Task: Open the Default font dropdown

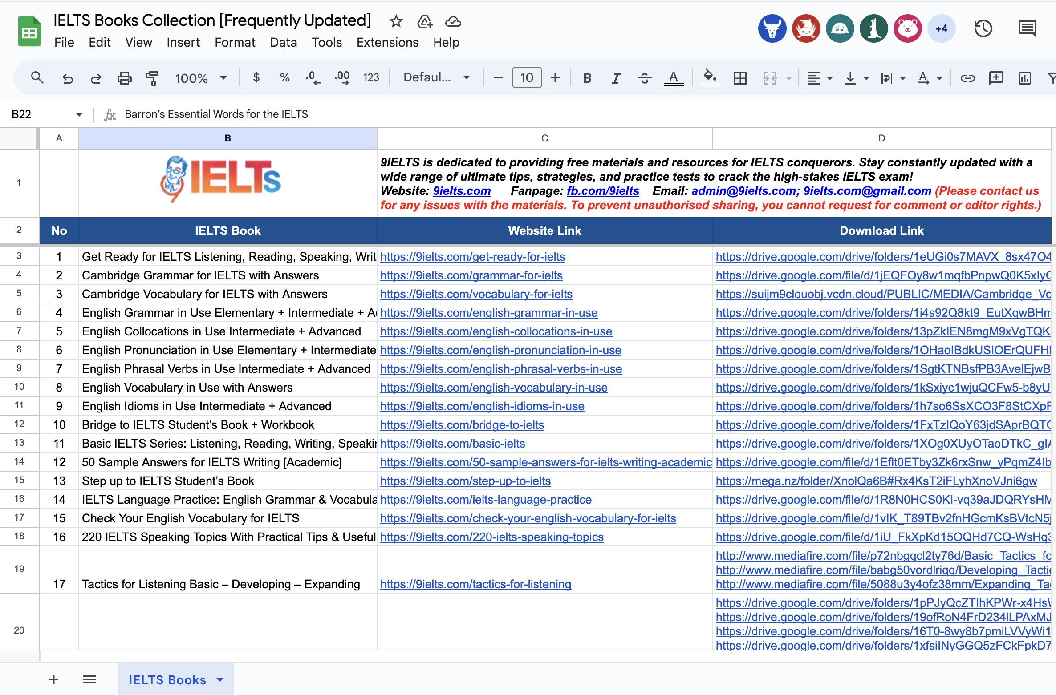Action: (436, 78)
